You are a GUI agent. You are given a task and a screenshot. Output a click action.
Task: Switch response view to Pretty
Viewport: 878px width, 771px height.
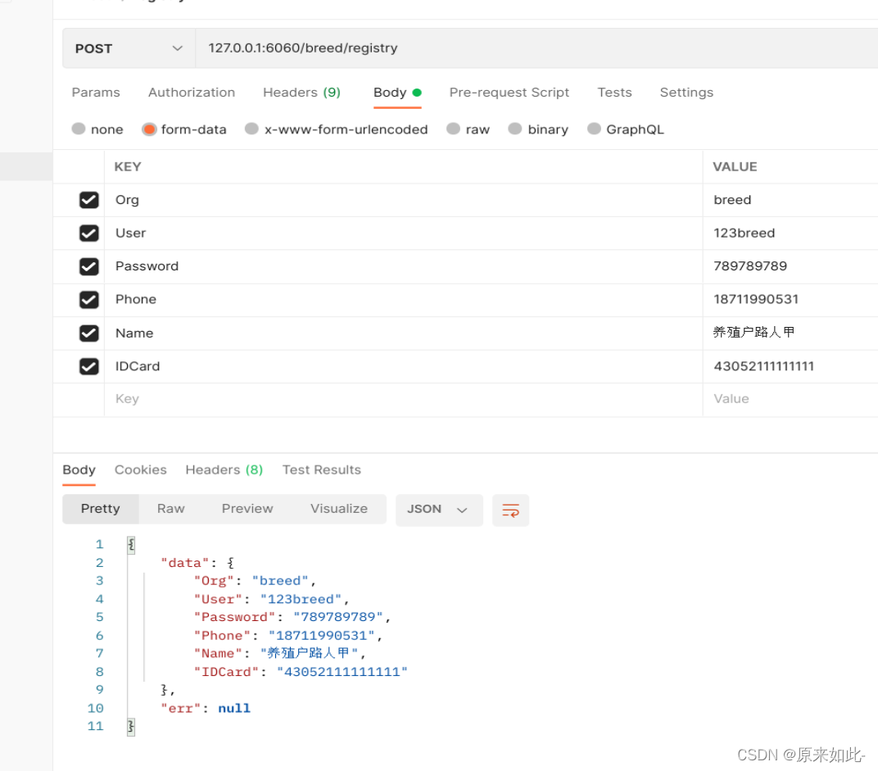click(x=100, y=509)
